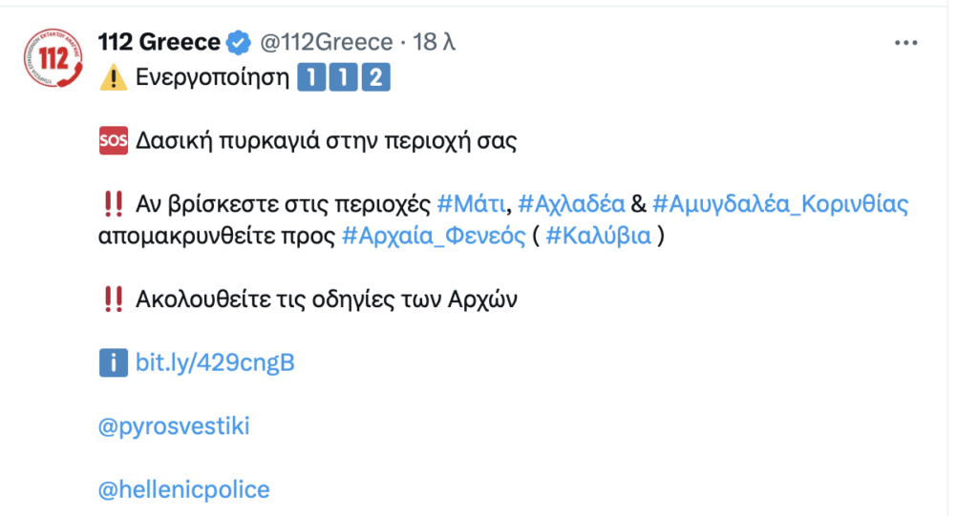The width and height of the screenshot is (978, 516).
Task: Click the exclamation marks before "Αν βρίσκεστε"
Action: 112,204
